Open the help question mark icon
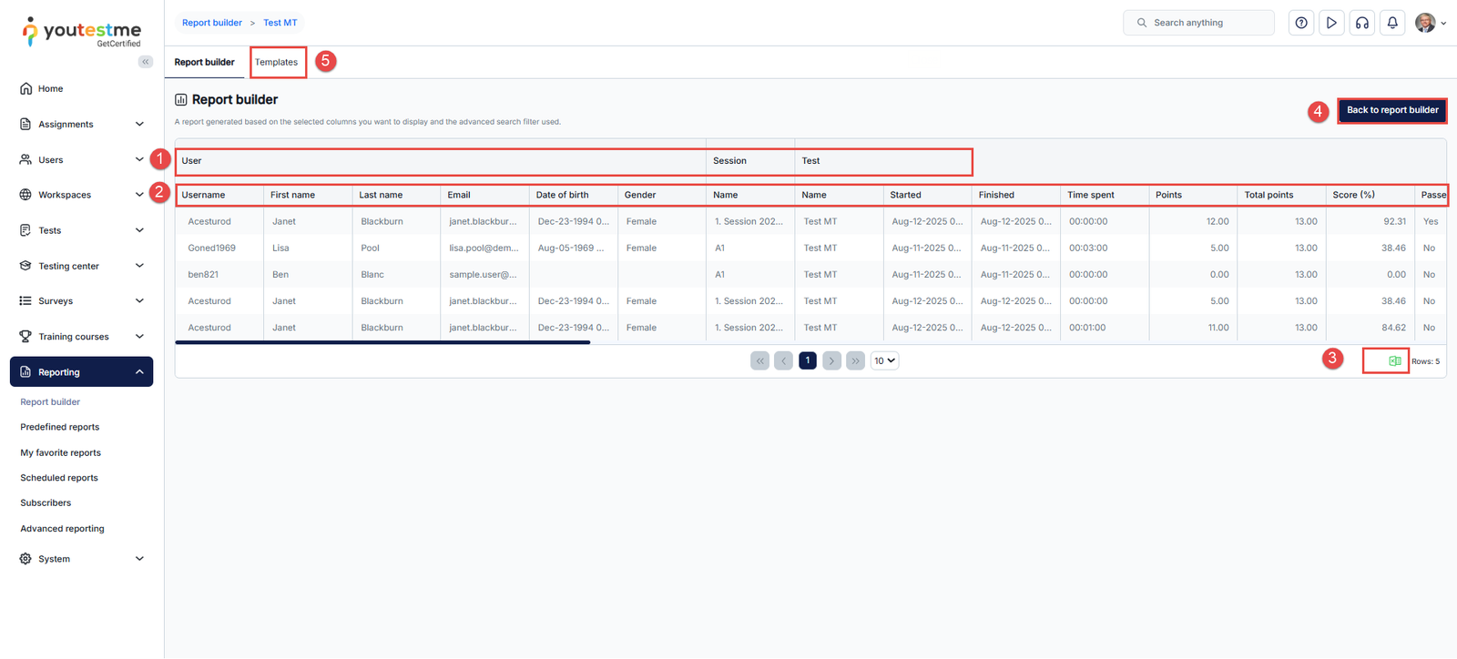Screen dimensions: 1457x659 click(1301, 23)
